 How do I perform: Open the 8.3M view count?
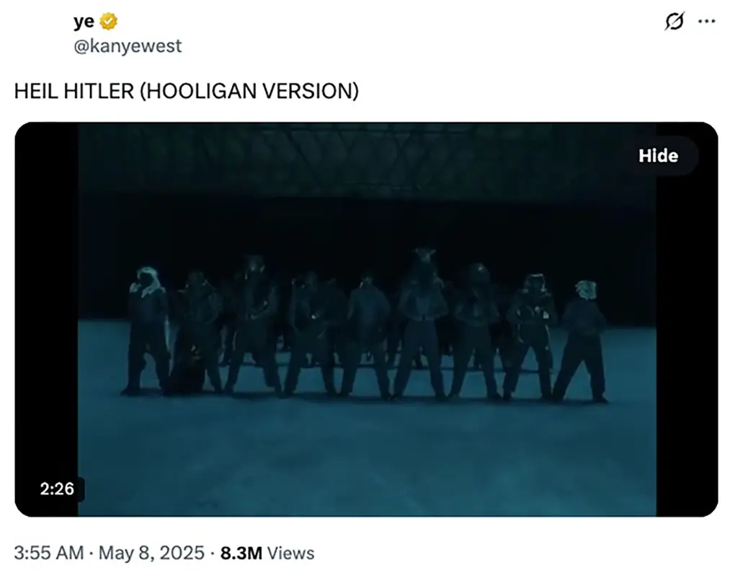coord(241,553)
